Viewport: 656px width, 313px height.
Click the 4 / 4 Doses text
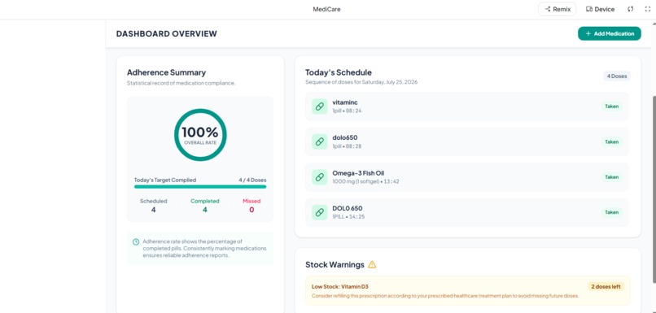click(x=252, y=180)
